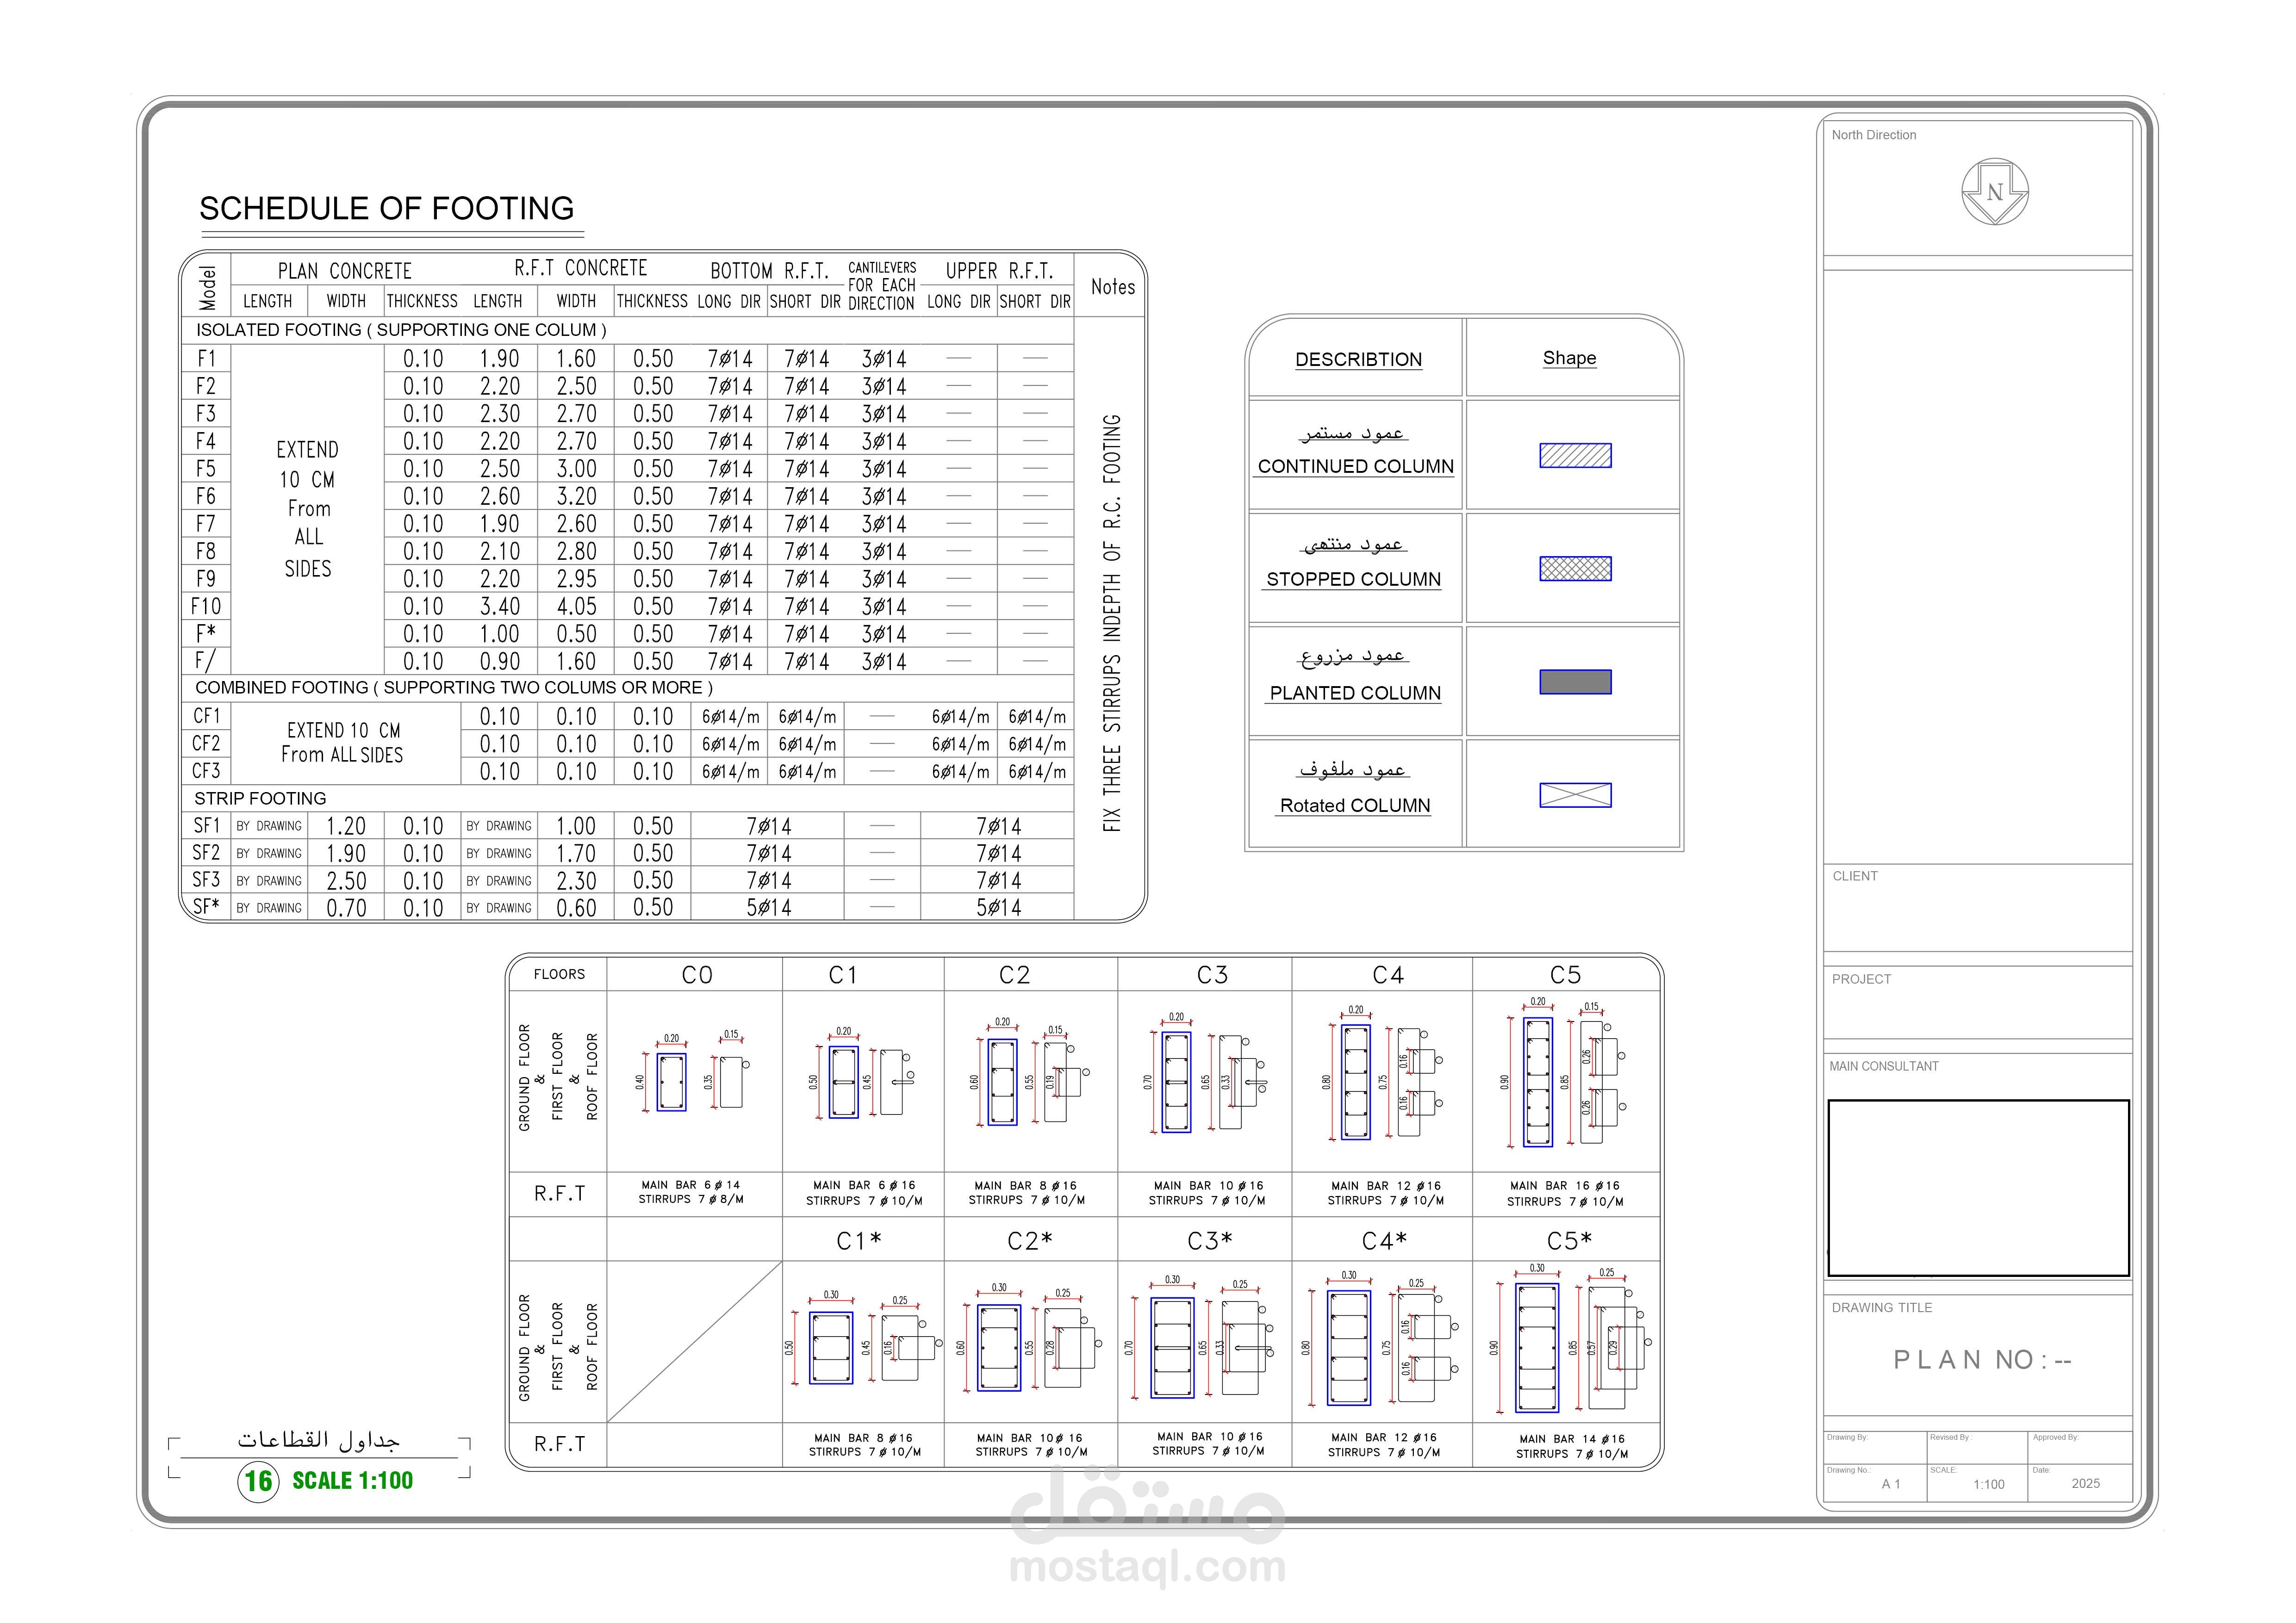Select the CF3 row label
This screenshot has height=1623, width=2296.
click(x=206, y=772)
